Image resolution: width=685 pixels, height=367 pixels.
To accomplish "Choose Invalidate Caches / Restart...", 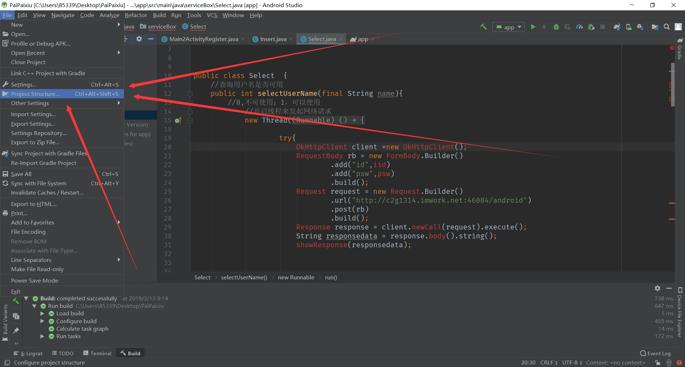I will 62,192.
